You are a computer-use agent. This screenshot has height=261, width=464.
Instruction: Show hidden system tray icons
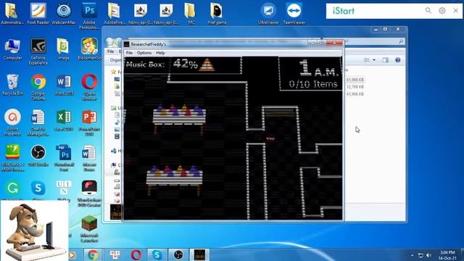(x=412, y=255)
